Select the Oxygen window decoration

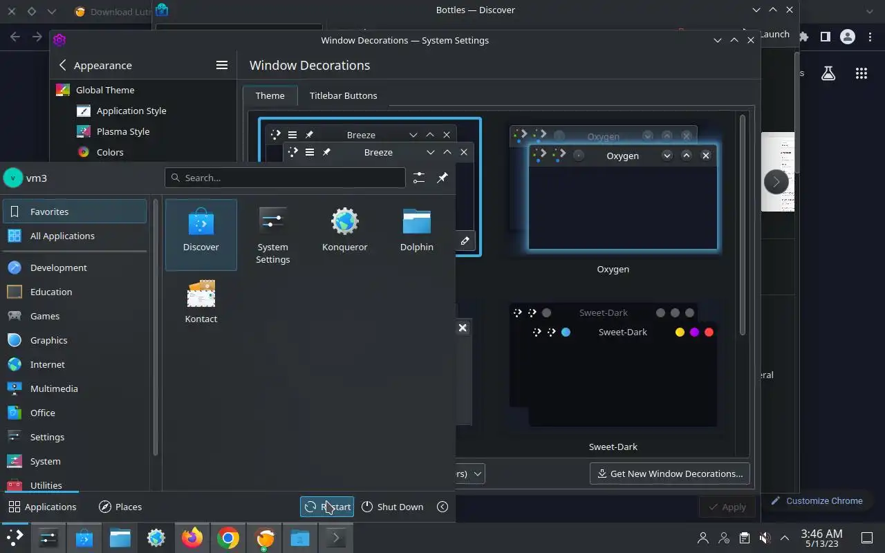coord(613,197)
